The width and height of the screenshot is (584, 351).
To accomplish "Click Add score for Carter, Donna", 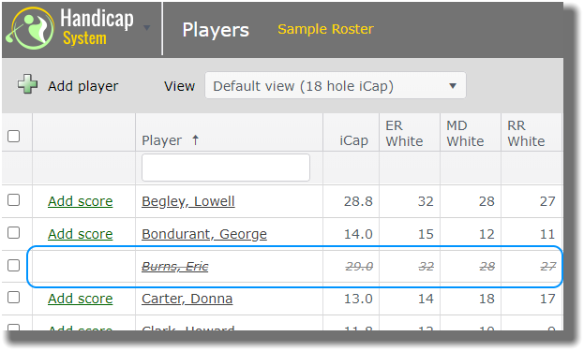I will [x=80, y=299].
